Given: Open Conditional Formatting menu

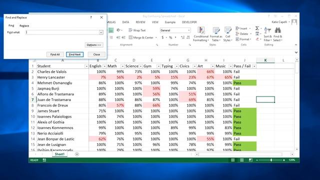Looking at the screenshot, I should pos(201,34).
